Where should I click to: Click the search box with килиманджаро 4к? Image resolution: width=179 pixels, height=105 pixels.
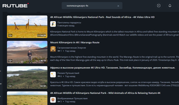coord(89,6)
